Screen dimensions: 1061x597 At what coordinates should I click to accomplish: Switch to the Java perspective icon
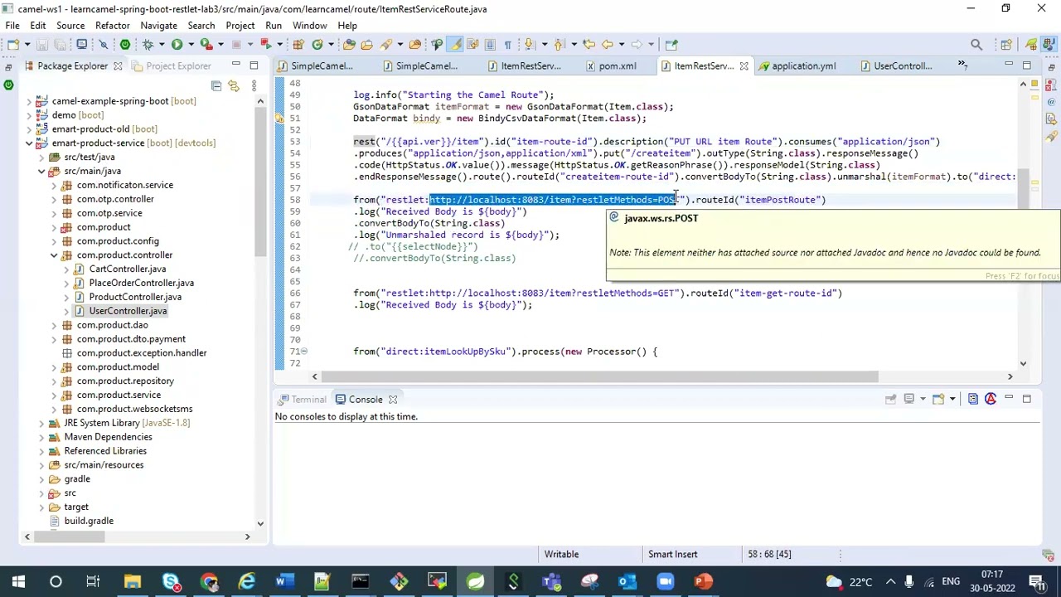pyautogui.click(x=1049, y=44)
